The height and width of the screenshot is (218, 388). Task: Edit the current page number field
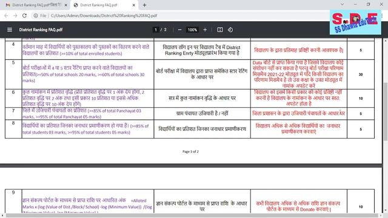pyautogui.click(x=156, y=30)
